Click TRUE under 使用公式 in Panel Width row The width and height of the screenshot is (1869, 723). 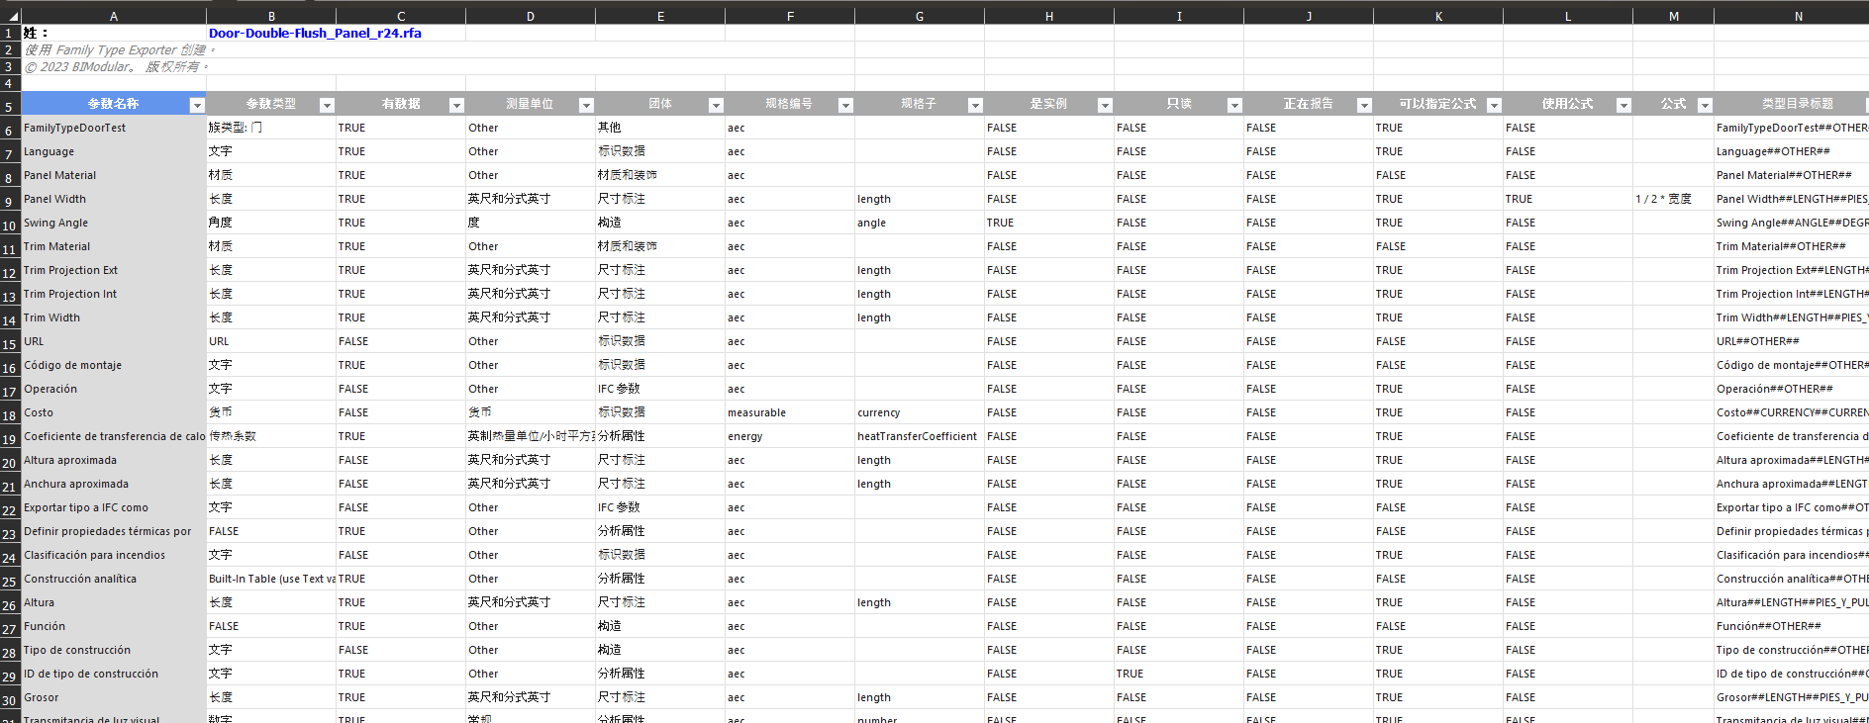click(1568, 199)
